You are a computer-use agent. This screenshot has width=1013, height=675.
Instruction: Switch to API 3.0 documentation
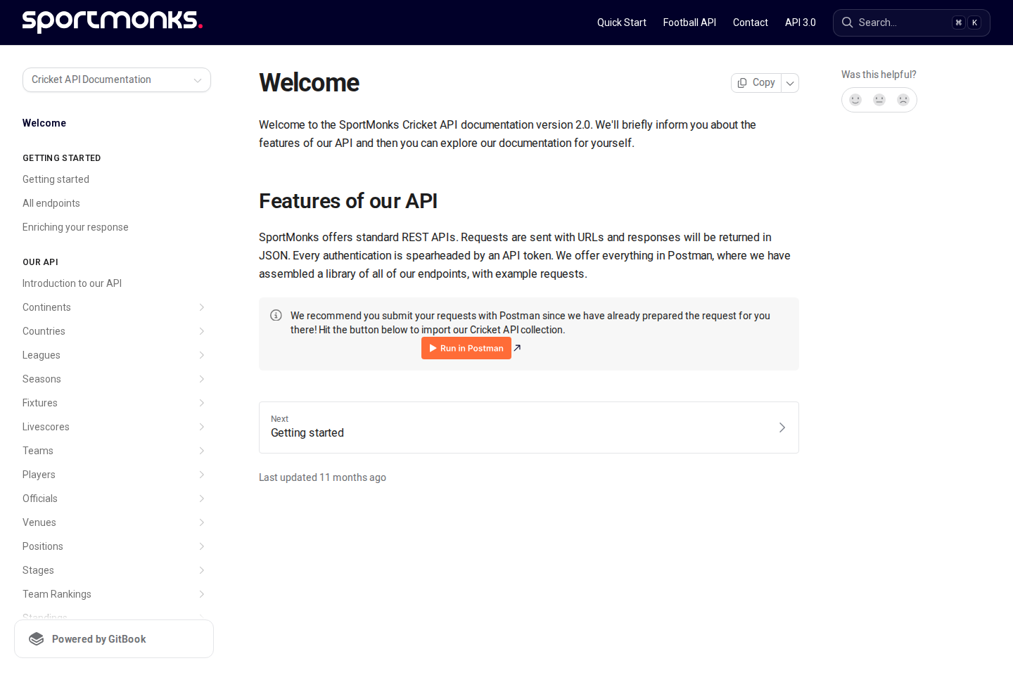[801, 22]
